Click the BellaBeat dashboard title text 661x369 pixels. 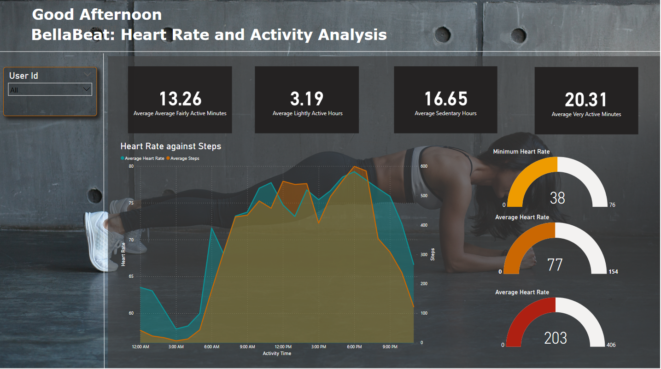(208, 35)
